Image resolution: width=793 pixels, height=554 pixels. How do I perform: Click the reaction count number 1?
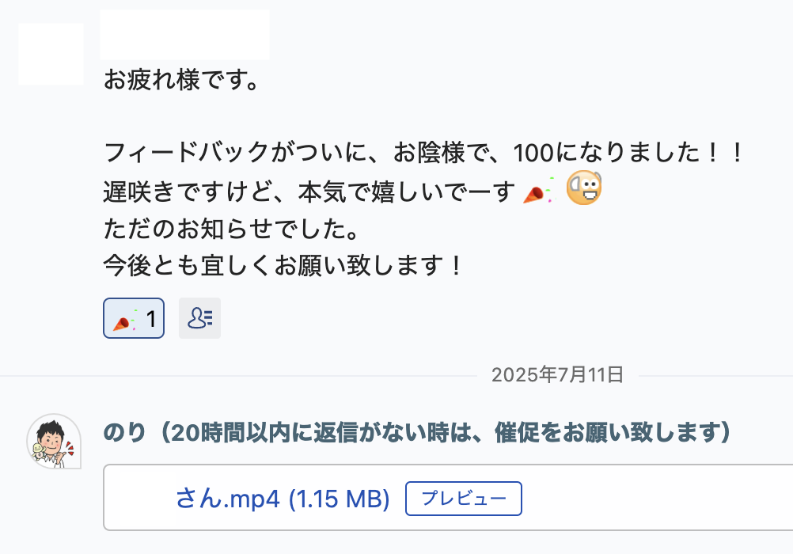150,319
